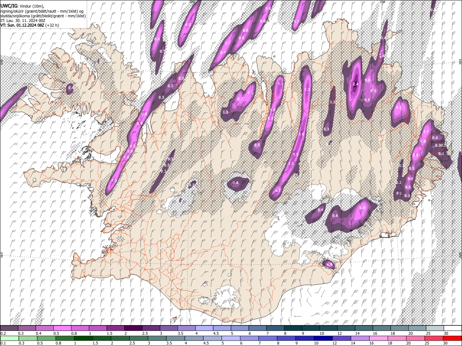462x346 pixels.
Task: Click the snow-scale swatch between 7 and 8
Action: pyautogui.click(x=275, y=328)
